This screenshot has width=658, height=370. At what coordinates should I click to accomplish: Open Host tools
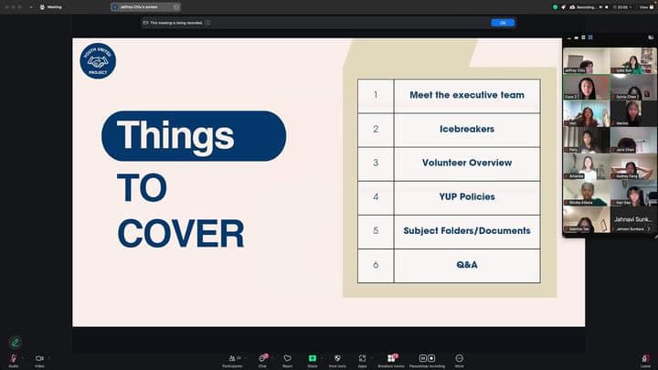(337, 358)
